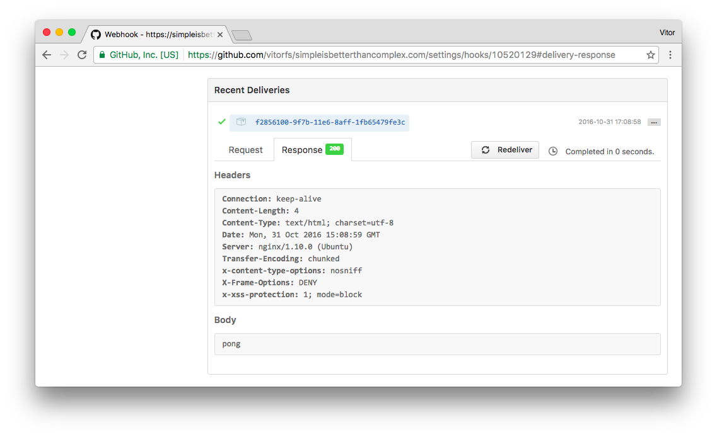Click the Date header line
The image size is (717, 437).
(x=301, y=235)
